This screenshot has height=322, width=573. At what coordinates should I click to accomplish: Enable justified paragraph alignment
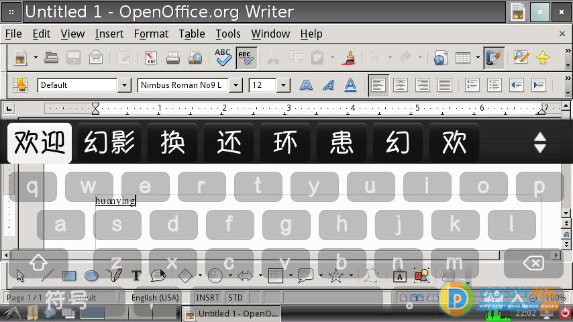(x=444, y=85)
